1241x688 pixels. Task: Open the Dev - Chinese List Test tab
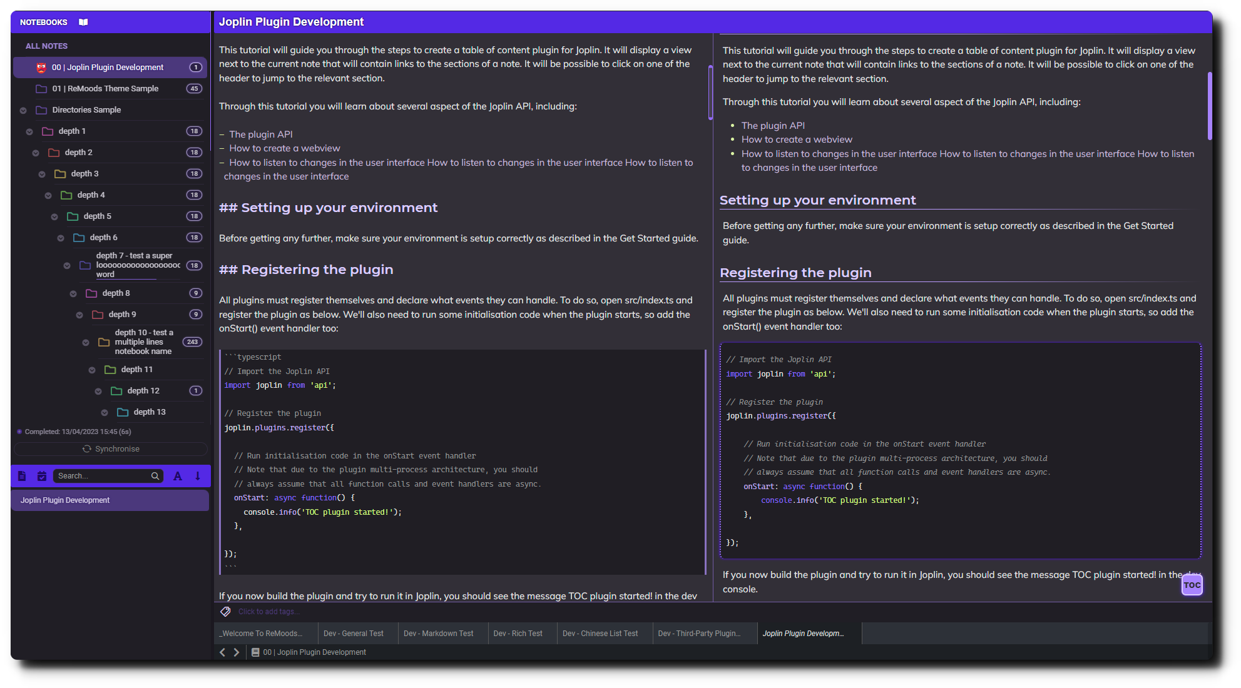tap(600, 634)
